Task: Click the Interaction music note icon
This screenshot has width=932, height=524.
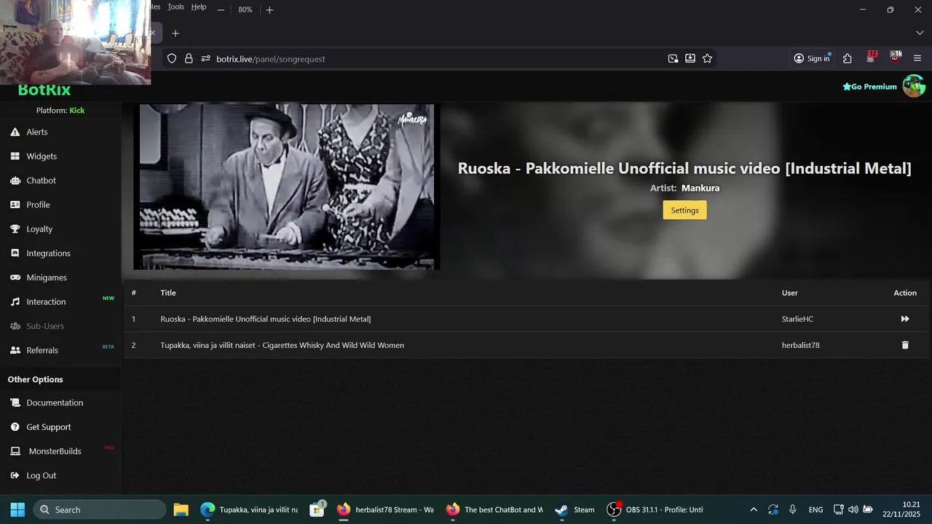Action: [x=15, y=301]
